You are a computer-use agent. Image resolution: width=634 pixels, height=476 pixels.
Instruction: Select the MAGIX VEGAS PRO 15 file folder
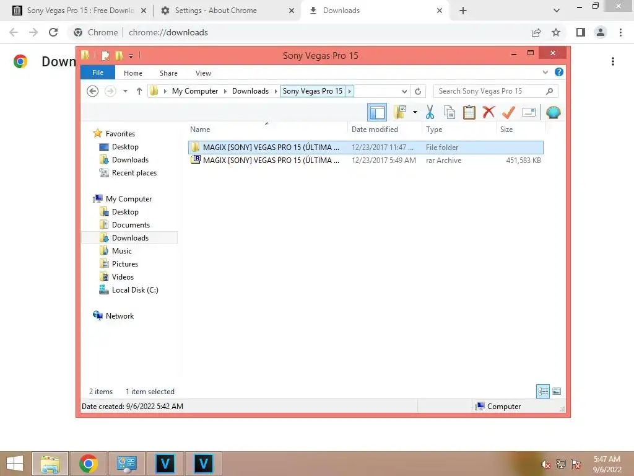[x=365, y=148]
